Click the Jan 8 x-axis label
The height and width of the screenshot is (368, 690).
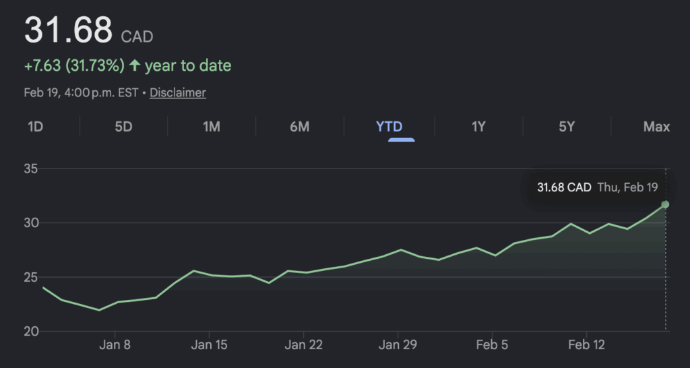click(x=115, y=345)
